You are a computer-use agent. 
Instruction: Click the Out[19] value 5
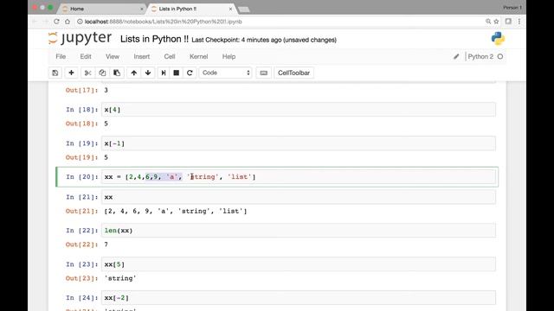[106, 157]
